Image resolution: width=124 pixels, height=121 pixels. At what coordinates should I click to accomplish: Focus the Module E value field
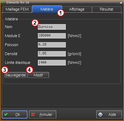click(x=52, y=36)
